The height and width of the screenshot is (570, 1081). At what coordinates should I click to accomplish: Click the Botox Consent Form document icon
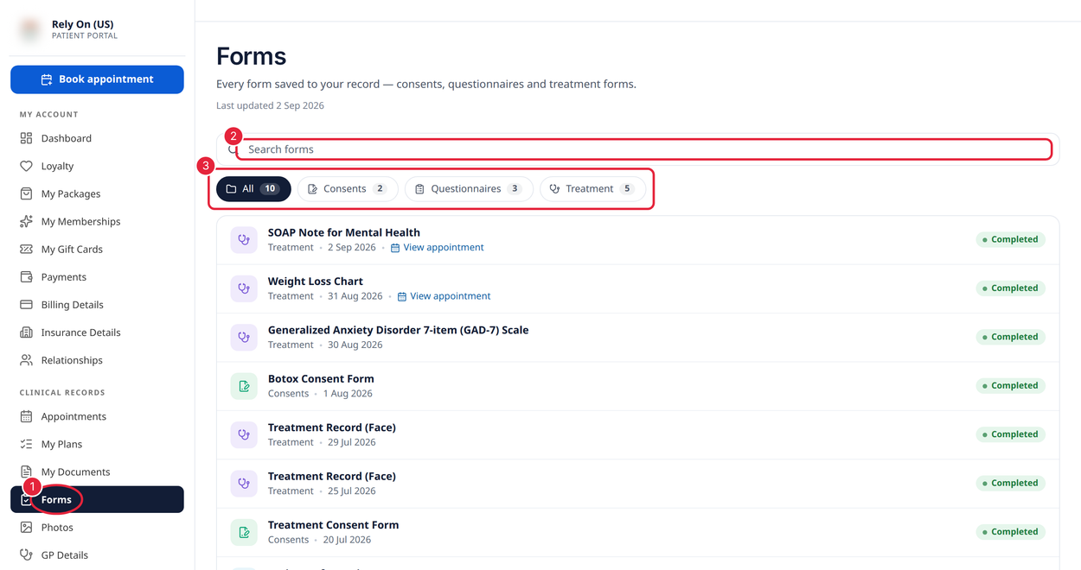click(x=244, y=386)
